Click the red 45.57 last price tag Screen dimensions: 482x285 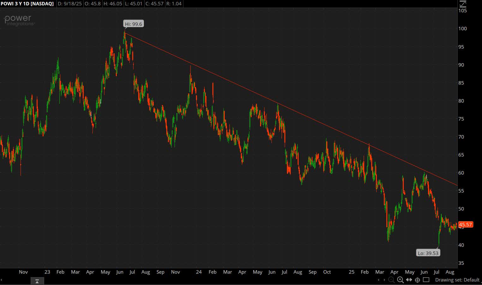pos(465,225)
